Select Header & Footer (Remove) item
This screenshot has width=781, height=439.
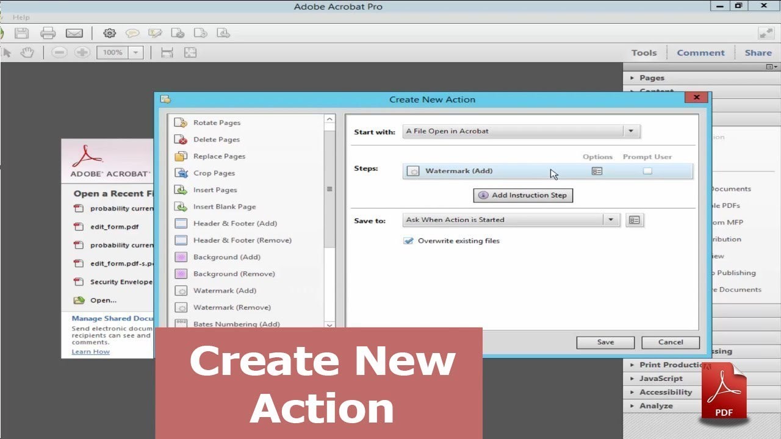242,240
